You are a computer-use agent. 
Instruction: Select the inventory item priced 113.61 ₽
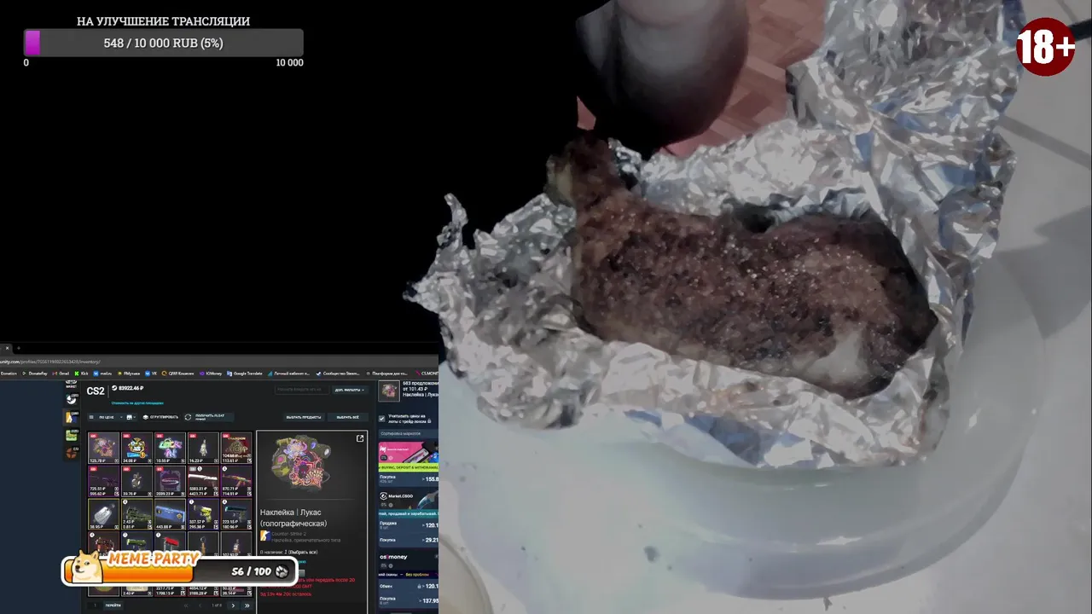(x=236, y=448)
